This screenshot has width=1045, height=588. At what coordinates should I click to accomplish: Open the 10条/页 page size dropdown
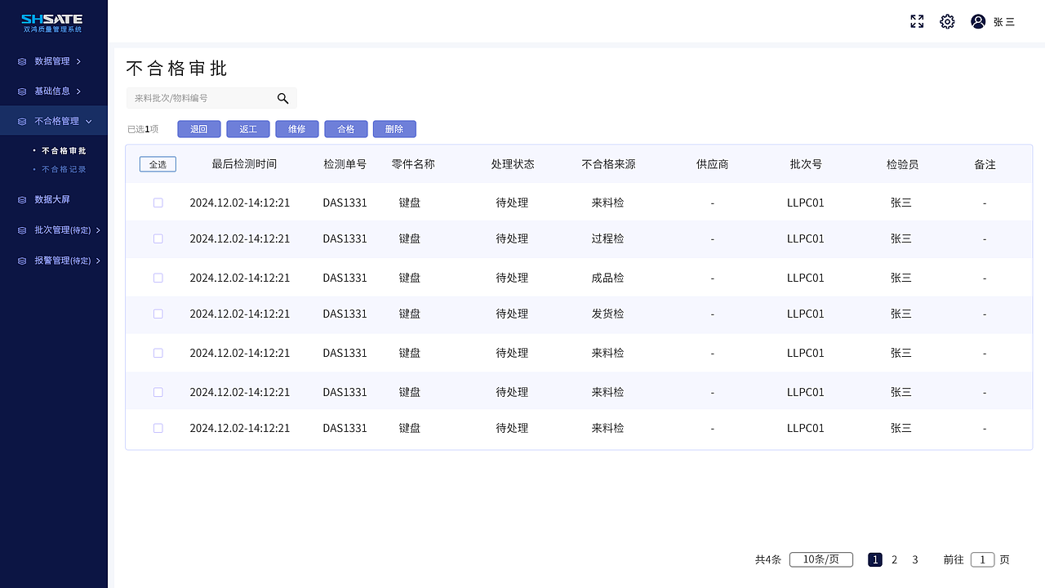click(820, 559)
